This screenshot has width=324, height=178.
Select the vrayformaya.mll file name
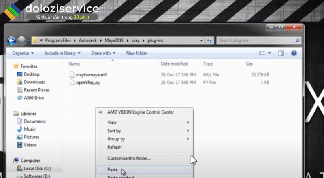[91, 75]
